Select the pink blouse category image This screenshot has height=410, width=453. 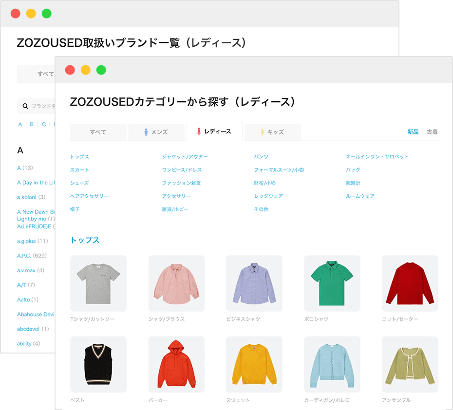coord(176,283)
